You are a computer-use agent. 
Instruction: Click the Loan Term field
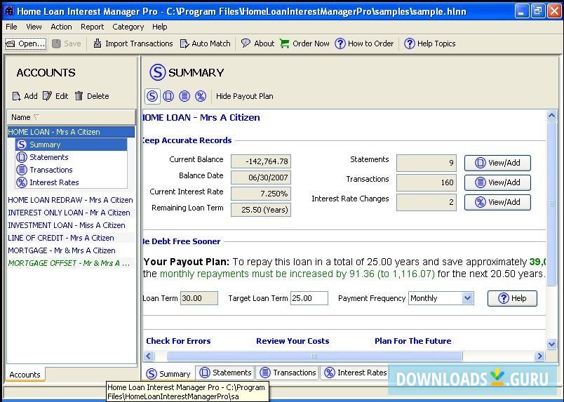click(199, 298)
